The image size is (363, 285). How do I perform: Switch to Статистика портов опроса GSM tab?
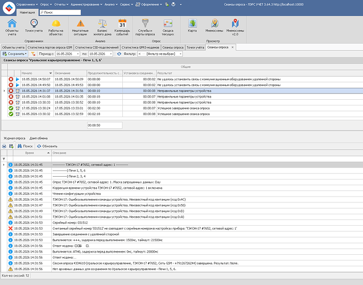pos(49,47)
